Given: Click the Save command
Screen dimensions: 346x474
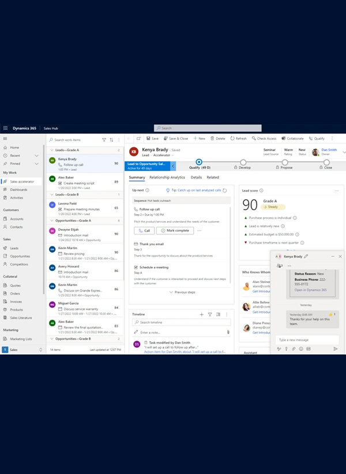Looking at the screenshot, I should pos(152,139).
